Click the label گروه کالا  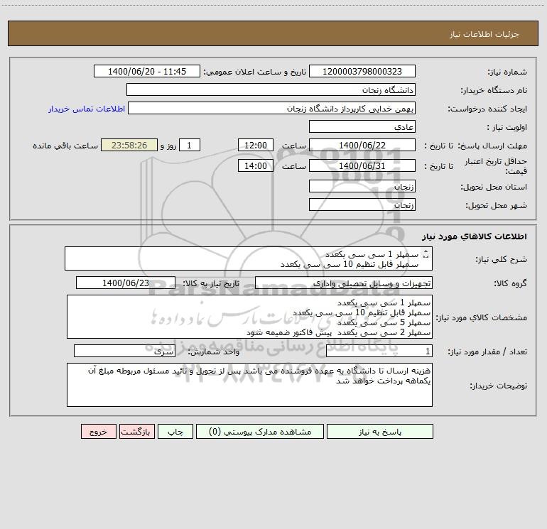point(510,283)
